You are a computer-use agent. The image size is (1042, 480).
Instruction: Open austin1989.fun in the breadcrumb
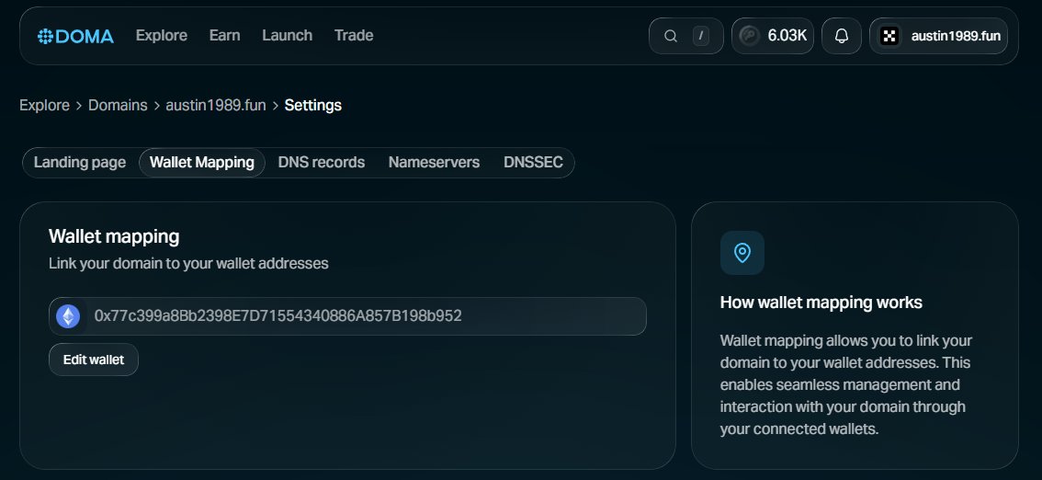[x=216, y=105]
